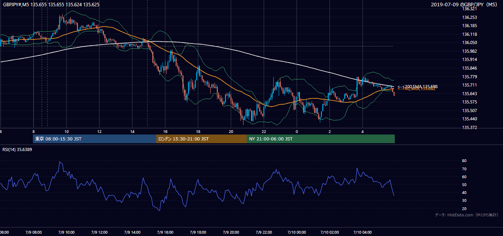Click bottom date label 7/9 20:00
The height and width of the screenshot is (236, 503).
(x=231, y=232)
